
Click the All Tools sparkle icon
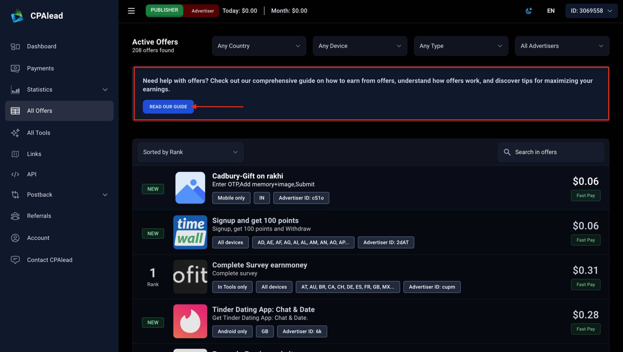[x=15, y=133]
